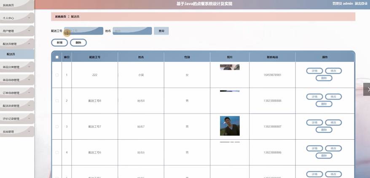Open the photo thumbnail in row 222
Image resolution: width=370 pixels, height=178 pixels.
(x=230, y=67)
